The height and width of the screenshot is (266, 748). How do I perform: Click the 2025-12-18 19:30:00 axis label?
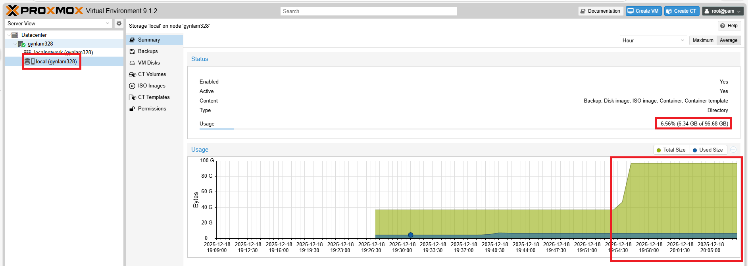tap(402, 247)
